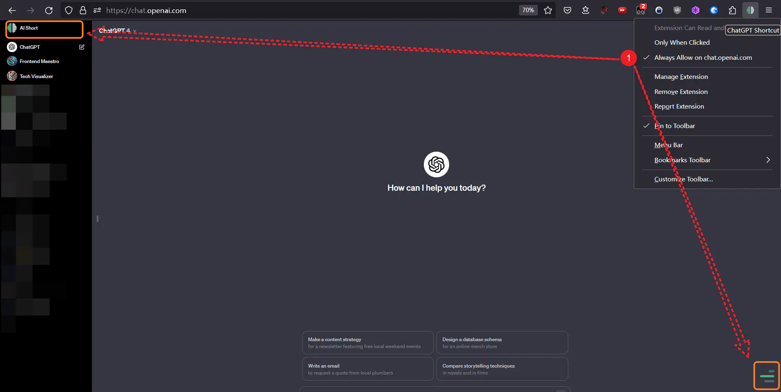
Task: Open the Firefox hamburger menu
Action: (769, 10)
